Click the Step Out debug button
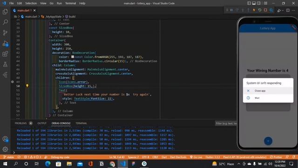Screen dimensions: 298x168 (x=248, y=10)
